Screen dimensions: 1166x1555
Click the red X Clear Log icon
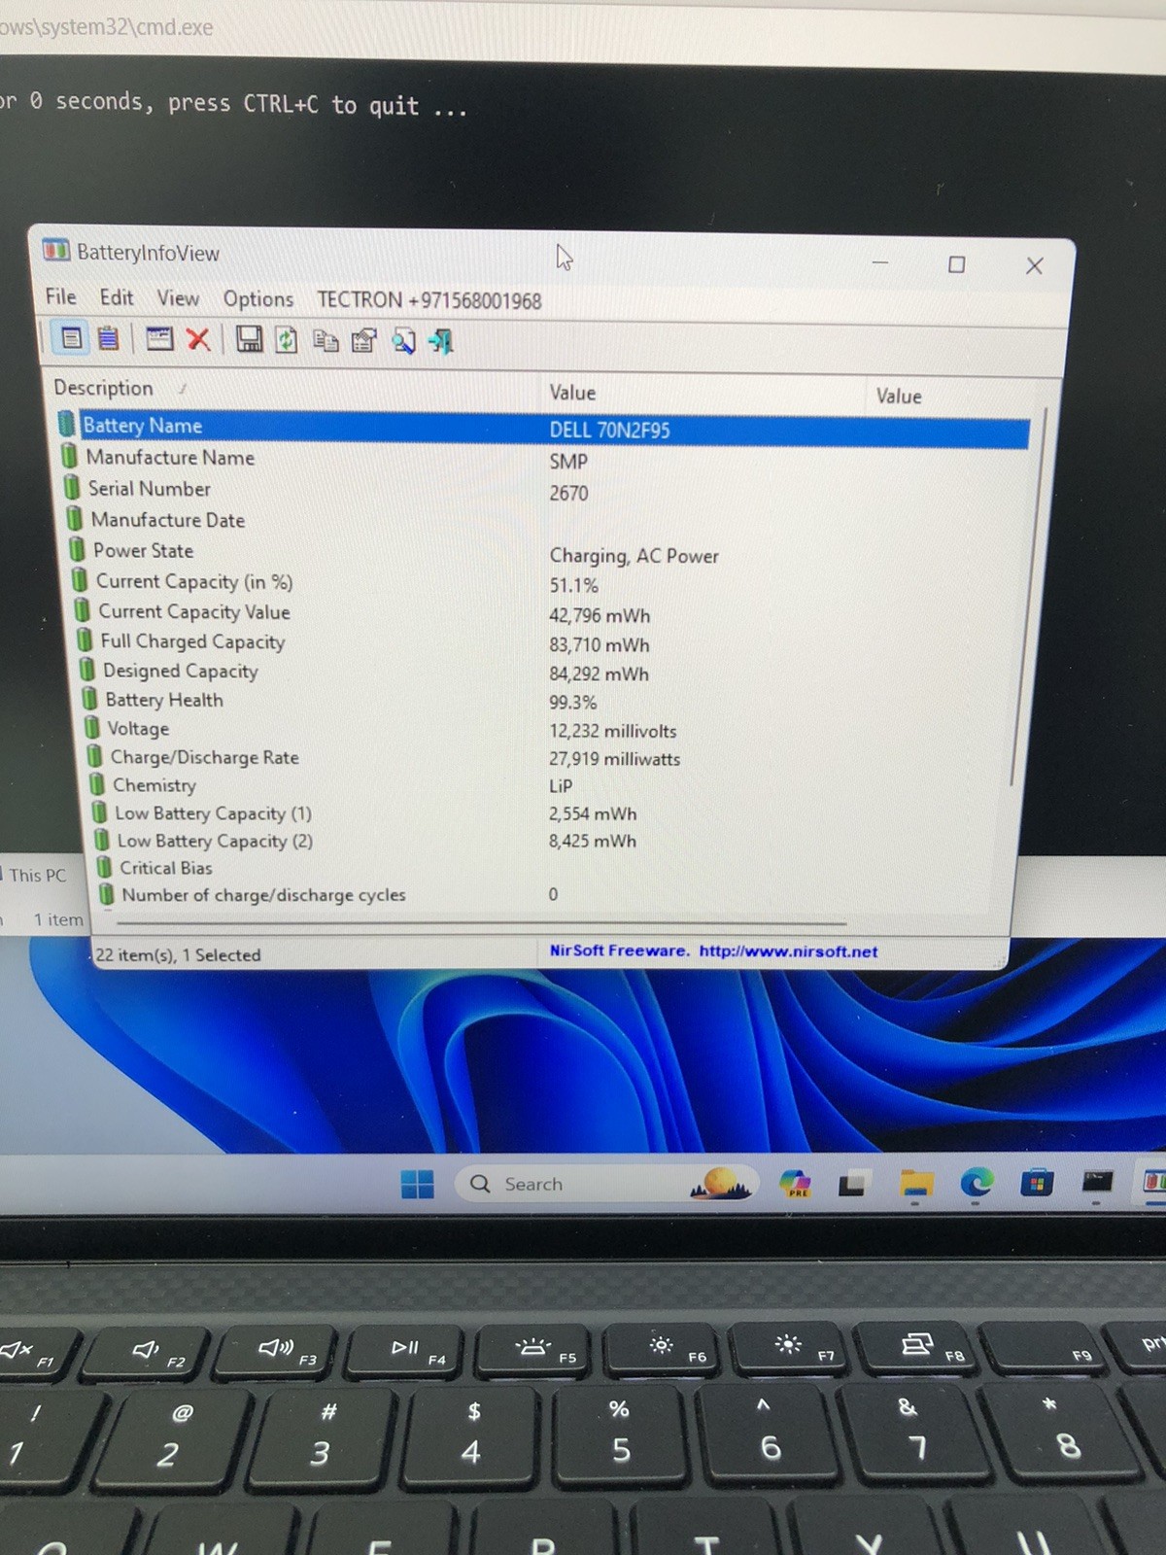(x=198, y=339)
